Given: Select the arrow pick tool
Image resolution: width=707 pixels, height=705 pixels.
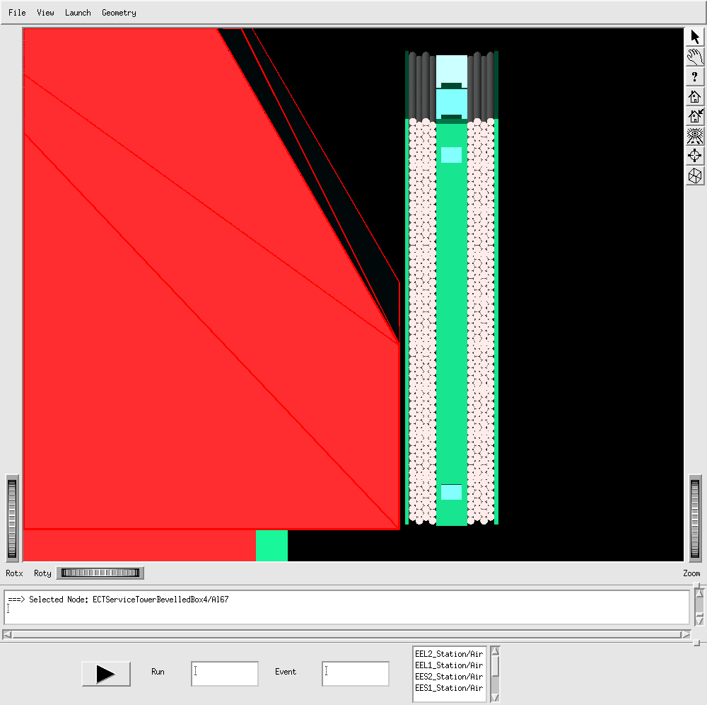Looking at the screenshot, I should click(x=695, y=38).
